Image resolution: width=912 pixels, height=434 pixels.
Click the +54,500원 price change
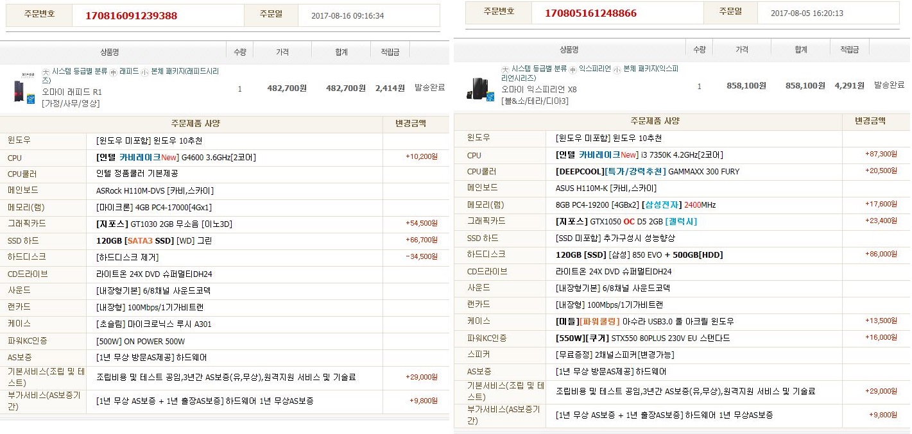point(422,223)
